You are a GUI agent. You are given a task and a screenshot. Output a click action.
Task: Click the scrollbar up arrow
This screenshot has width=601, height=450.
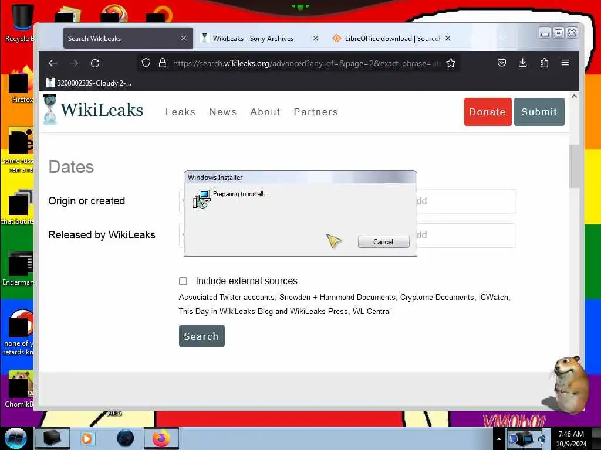point(574,97)
